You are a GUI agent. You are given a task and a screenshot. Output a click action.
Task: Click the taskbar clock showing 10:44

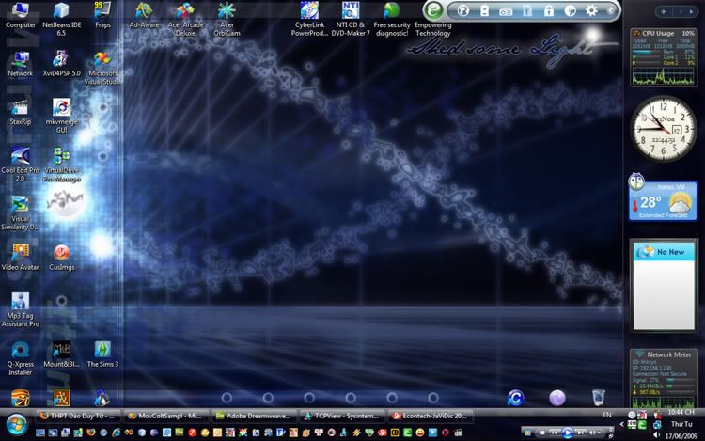coord(669,414)
